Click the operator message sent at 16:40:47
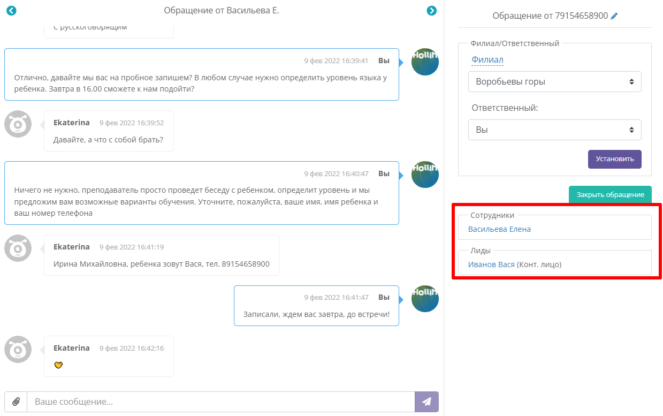Viewport: 663px width, 416px height. click(201, 201)
